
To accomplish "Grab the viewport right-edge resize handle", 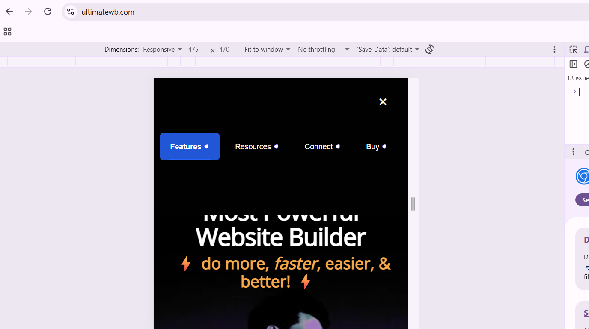I will pyautogui.click(x=413, y=204).
